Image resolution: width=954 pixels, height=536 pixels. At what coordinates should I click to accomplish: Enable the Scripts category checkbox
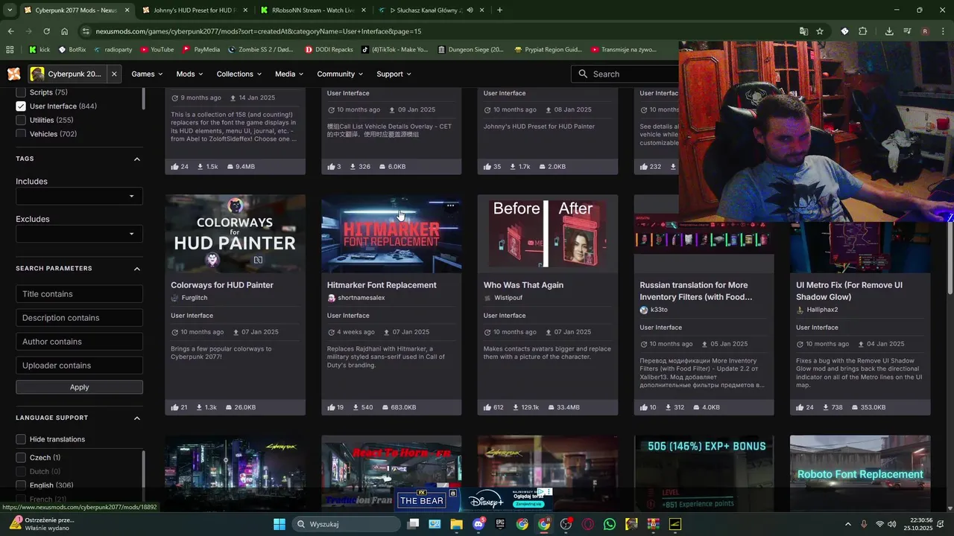tap(21, 92)
